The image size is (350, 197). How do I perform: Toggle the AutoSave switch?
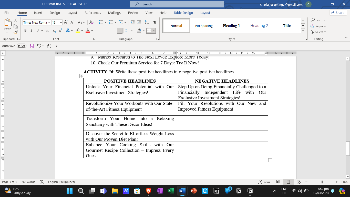point(22,46)
